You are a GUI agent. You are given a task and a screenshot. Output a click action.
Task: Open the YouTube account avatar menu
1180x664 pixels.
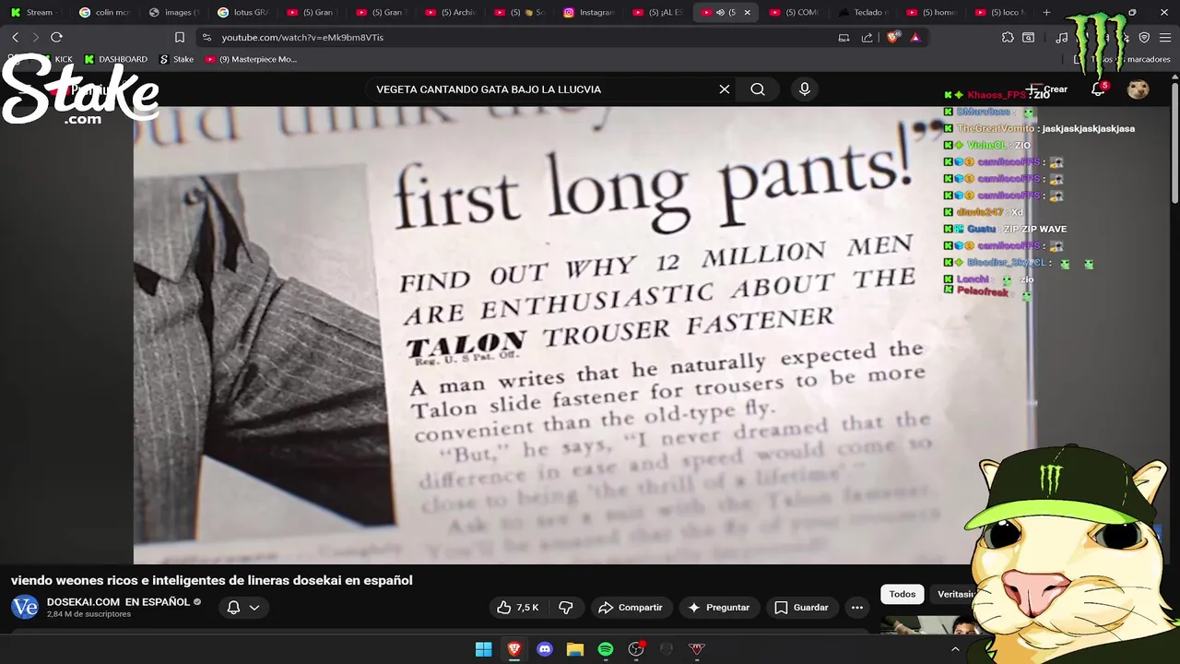pyautogui.click(x=1139, y=89)
